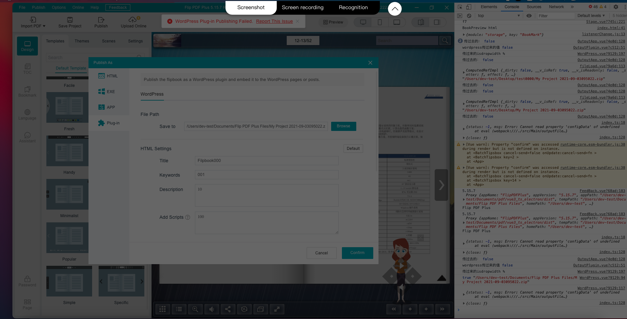Viewport: 627px width, 319px height.
Task: Open the thumbnails grid in bottom toolbar
Action: click(x=163, y=309)
